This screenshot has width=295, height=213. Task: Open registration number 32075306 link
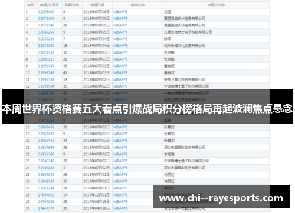[46, 18]
